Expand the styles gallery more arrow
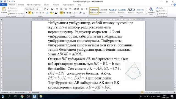 (146, 13)
